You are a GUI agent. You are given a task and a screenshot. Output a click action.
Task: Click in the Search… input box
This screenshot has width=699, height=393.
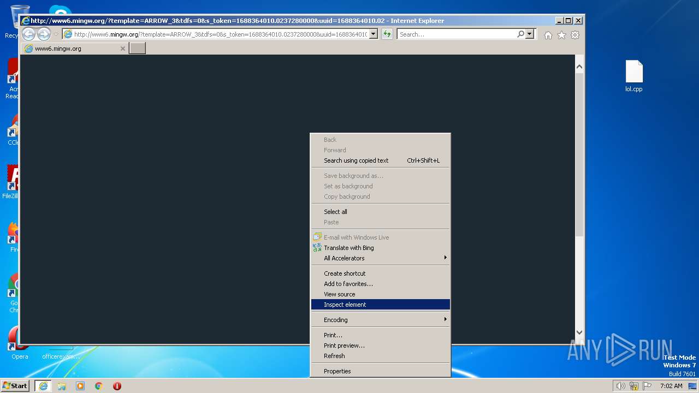click(457, 34)
